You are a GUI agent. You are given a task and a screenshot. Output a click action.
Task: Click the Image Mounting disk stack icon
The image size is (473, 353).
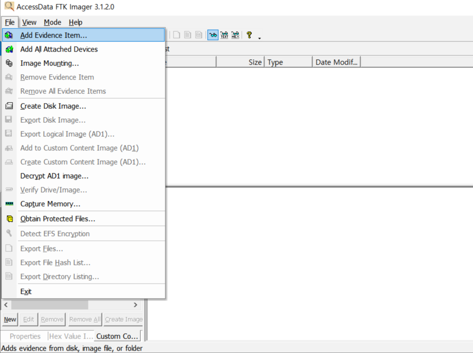pos(9,63)
